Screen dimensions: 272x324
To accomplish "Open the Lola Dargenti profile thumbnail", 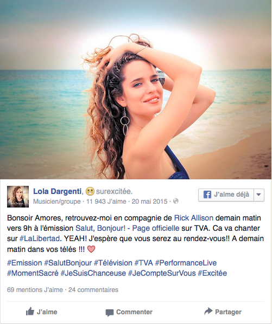I will coord(18,197).
